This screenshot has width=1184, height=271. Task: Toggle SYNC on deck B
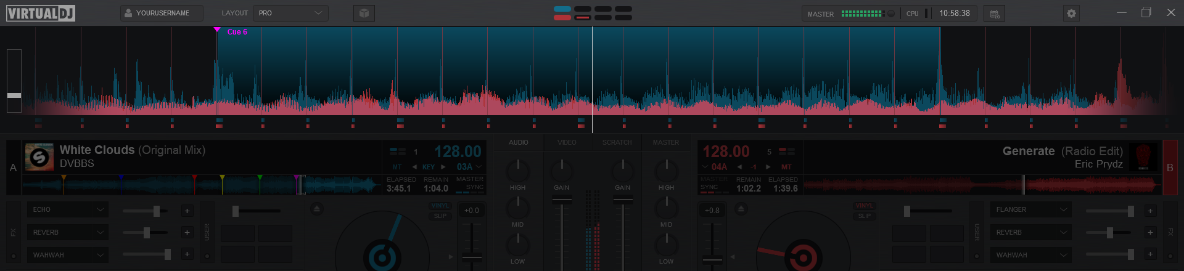(x=709, y=187)
